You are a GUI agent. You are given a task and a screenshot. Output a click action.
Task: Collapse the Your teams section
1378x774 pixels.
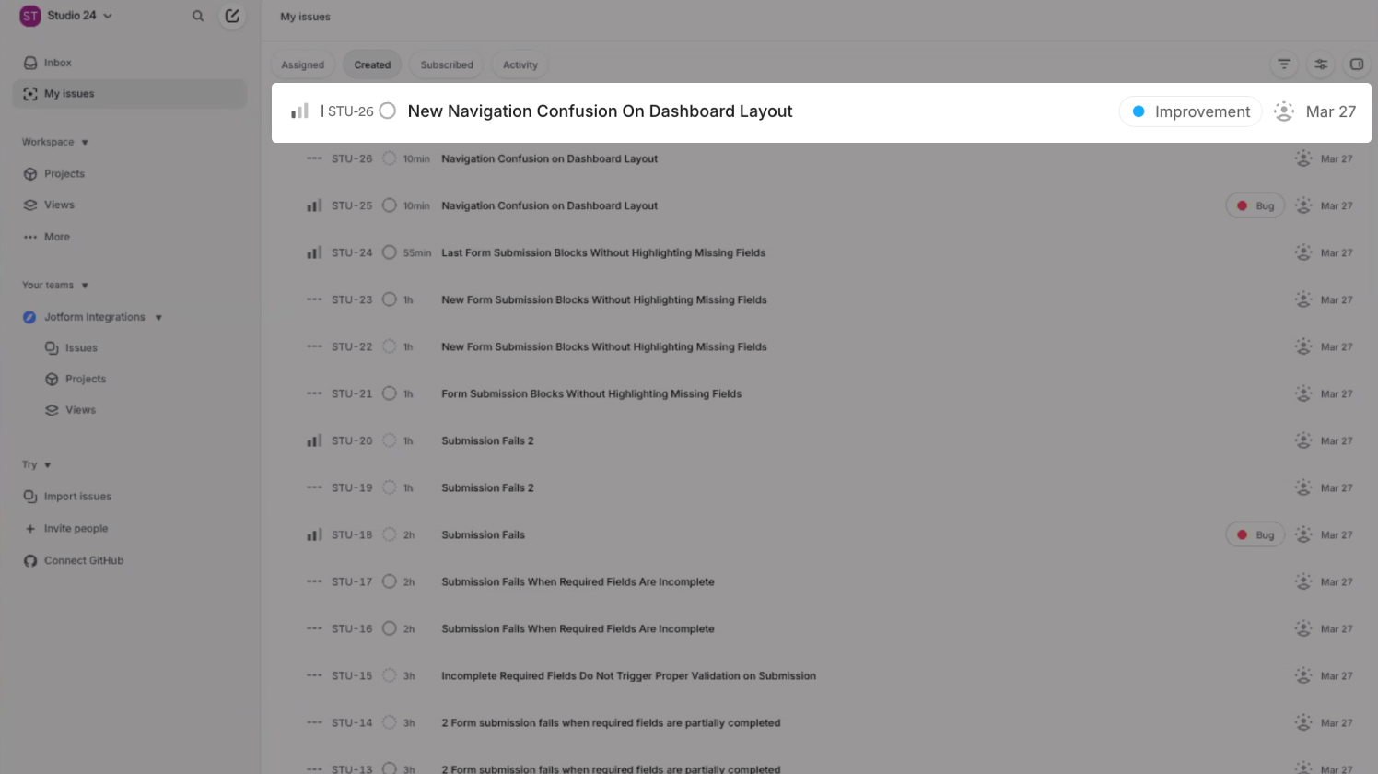coord(84,285)
